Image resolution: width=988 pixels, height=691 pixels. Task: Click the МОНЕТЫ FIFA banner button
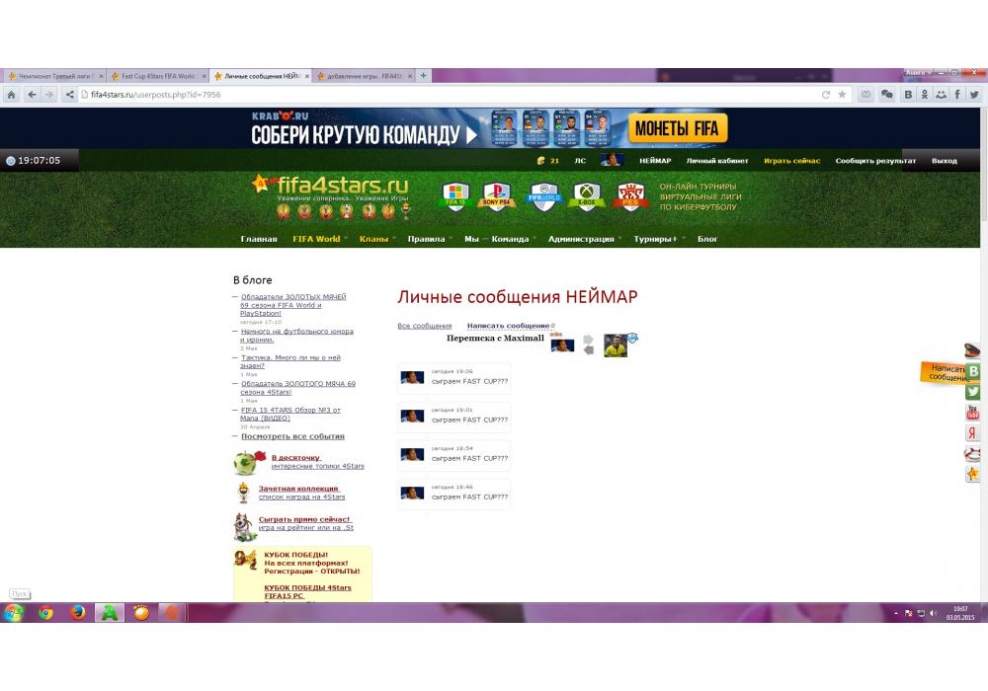coord(677,128)
